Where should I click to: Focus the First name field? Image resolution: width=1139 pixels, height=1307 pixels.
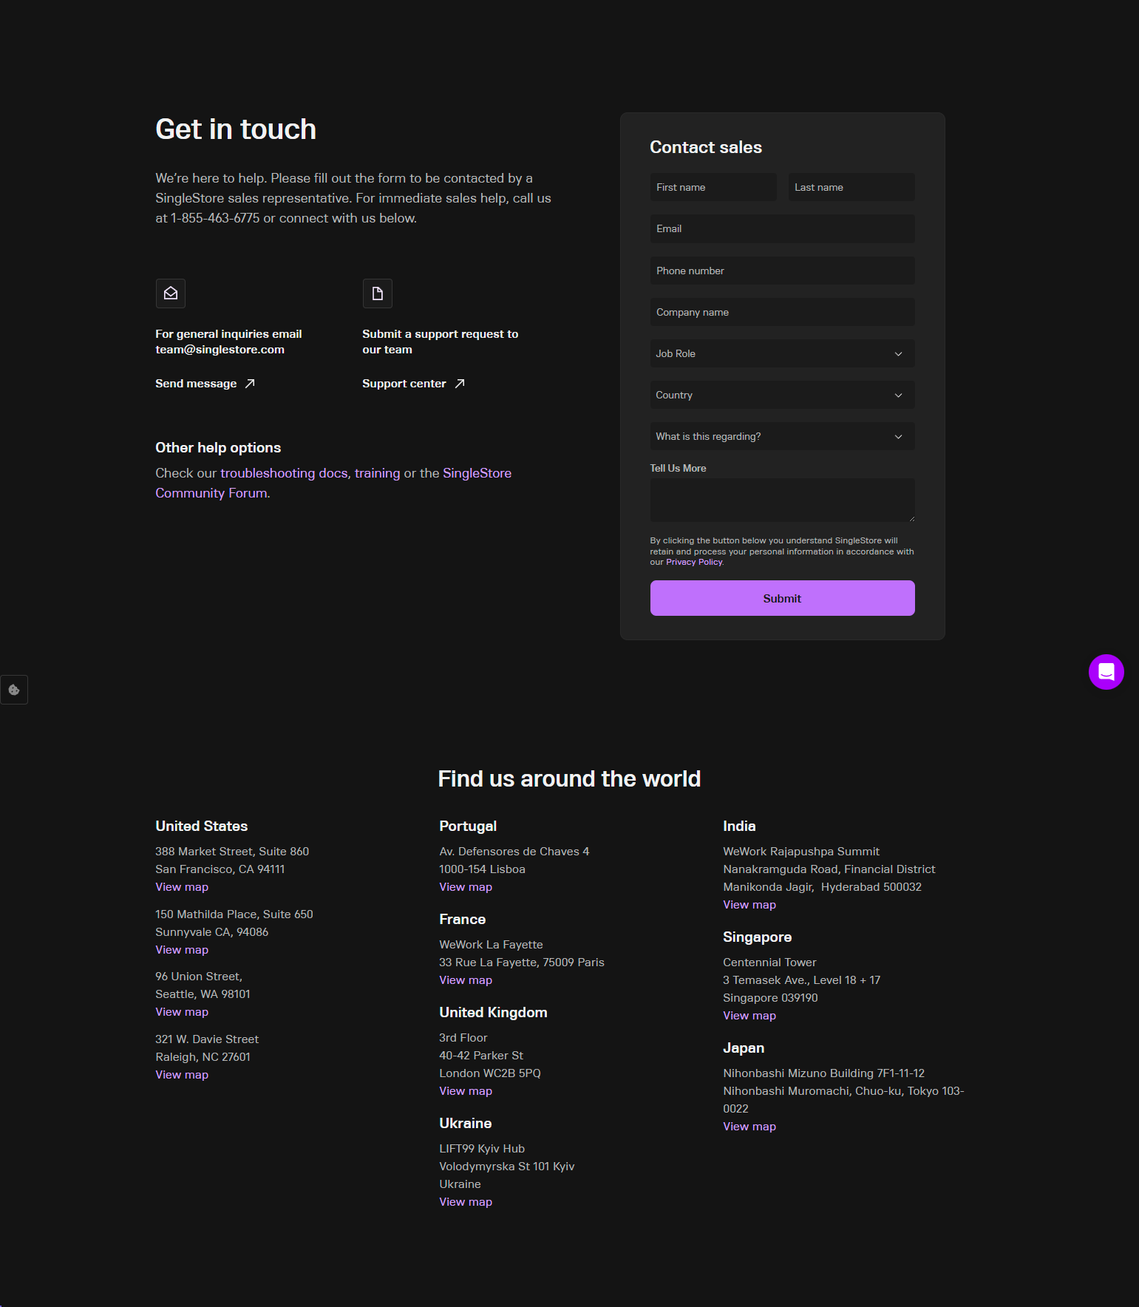tap(713, 187)
